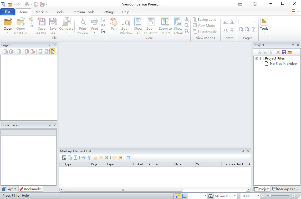Switch to Premium Tools tab
The height and width of the screenshot is (199, 301).
[x=83, y=12]
